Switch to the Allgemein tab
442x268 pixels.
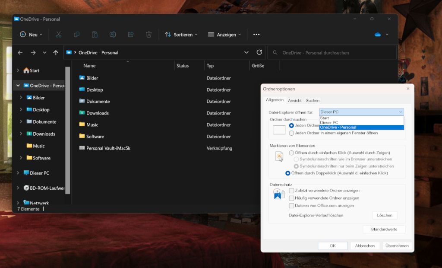click(x=275, y=100)
